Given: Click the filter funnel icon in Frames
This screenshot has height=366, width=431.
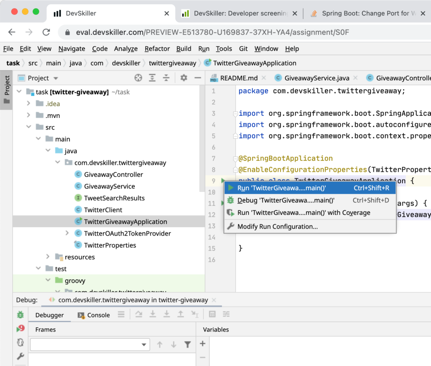Looking at the screenshot, I should (x=188, y=345).
